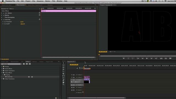Open the Title menu

(53, 1)
